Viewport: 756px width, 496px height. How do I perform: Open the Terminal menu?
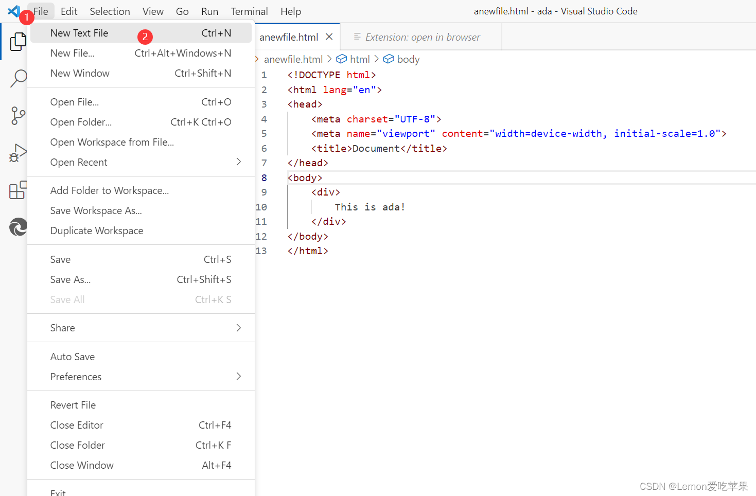point(249,11)
